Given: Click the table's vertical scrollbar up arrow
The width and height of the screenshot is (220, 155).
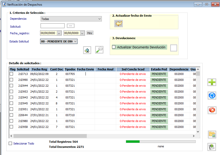Looking at the screenshot, I should point(198,69).
